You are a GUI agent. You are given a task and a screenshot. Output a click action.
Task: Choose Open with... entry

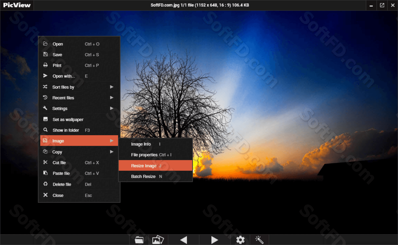point(79,76)
